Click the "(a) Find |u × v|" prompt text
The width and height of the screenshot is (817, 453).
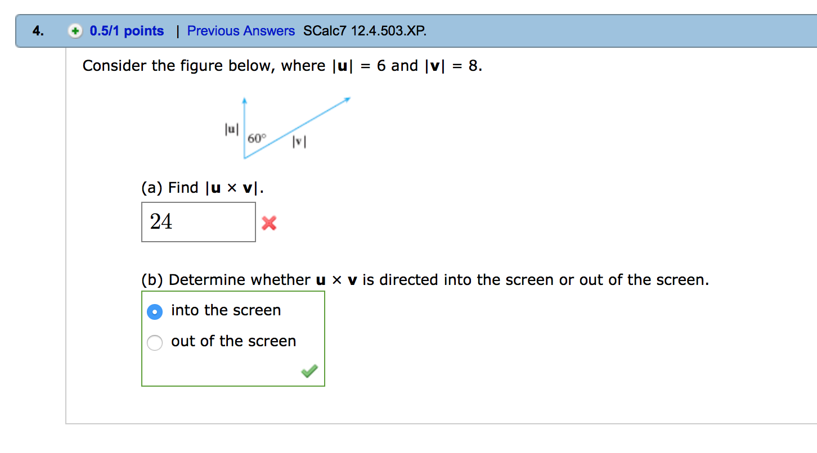coord(203,188)
